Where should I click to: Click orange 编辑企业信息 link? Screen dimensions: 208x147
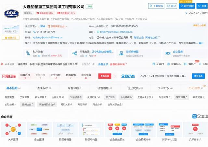[199, 25]
